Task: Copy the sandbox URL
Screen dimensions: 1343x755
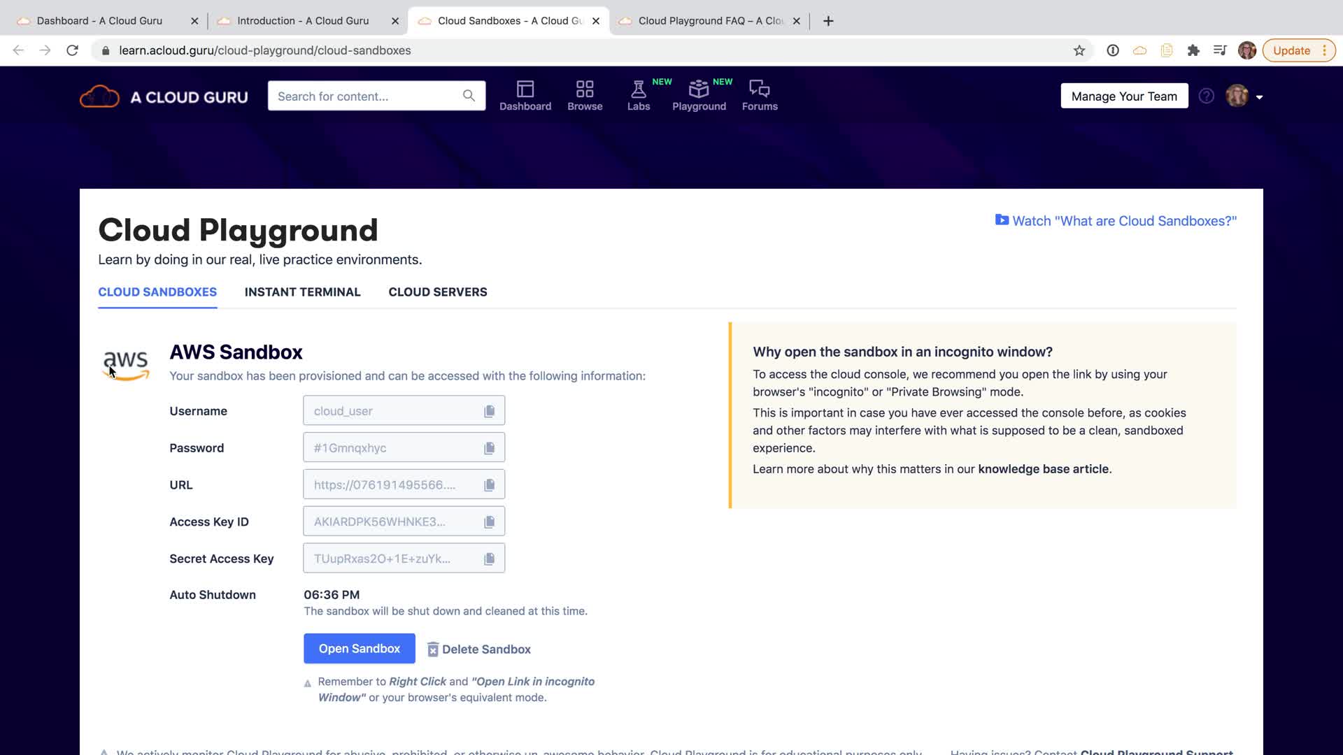Action: click(x=489, y=485)
